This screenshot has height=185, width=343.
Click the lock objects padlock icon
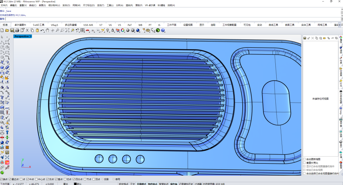click(x=112, y=30)
